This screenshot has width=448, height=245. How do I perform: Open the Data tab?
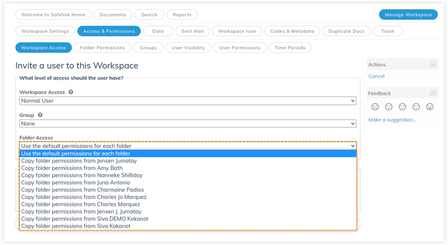pyautogui.click(x=158, y=31)
